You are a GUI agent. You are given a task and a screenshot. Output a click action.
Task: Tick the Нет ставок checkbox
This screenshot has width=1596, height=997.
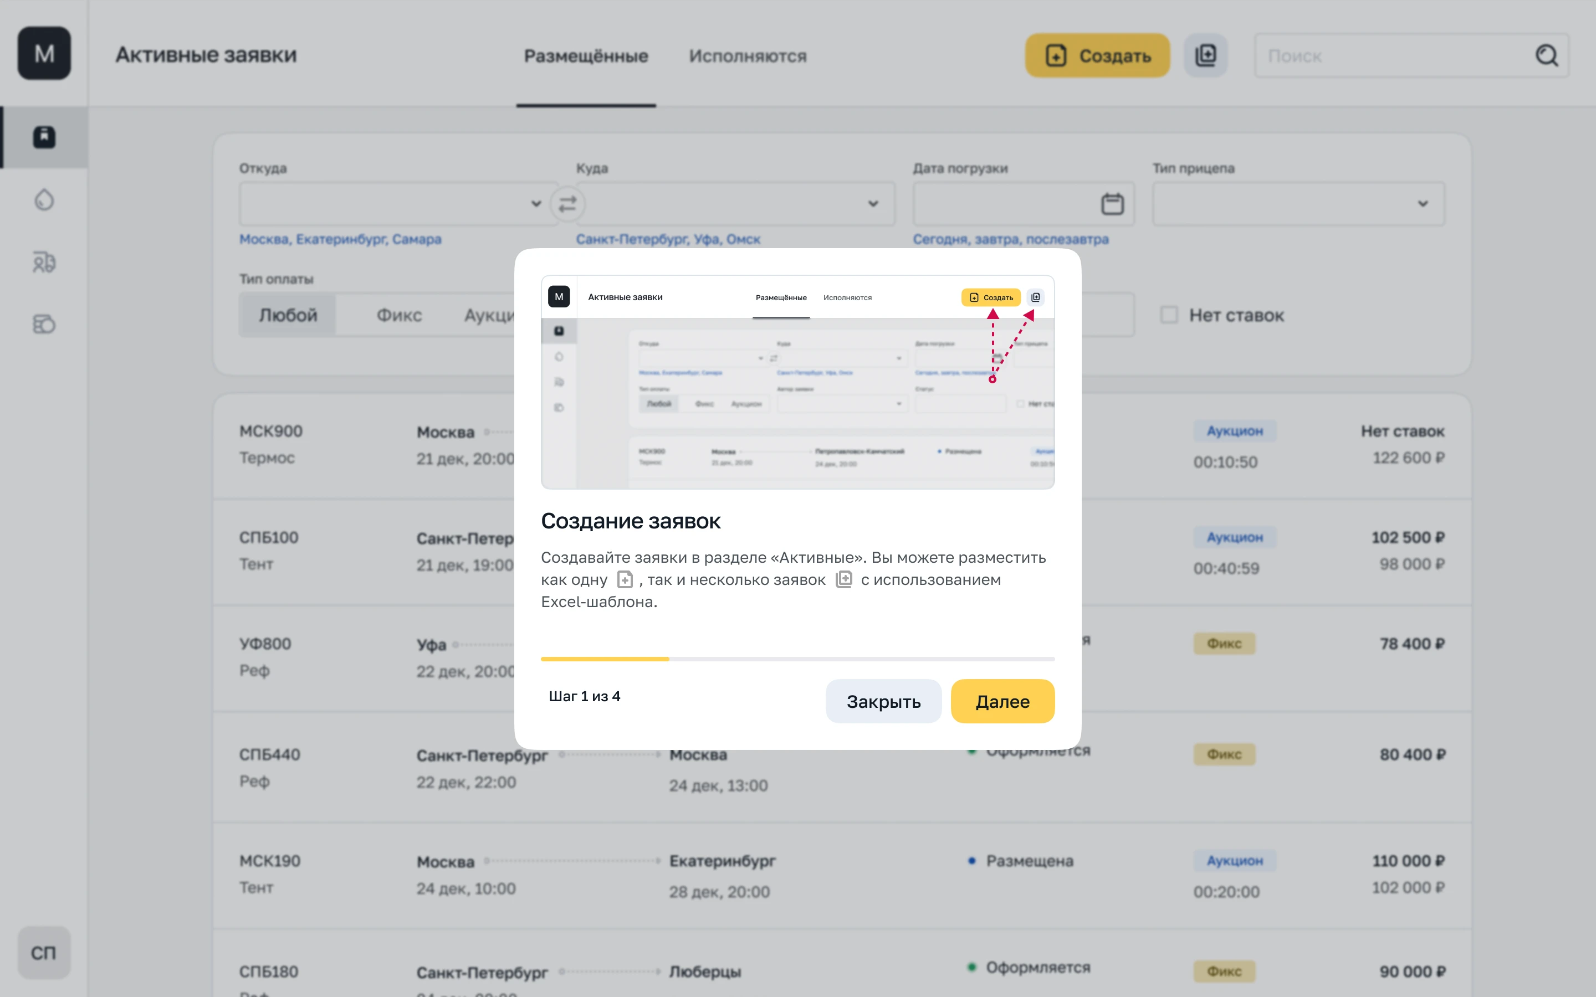click(x=1169, y=315)
